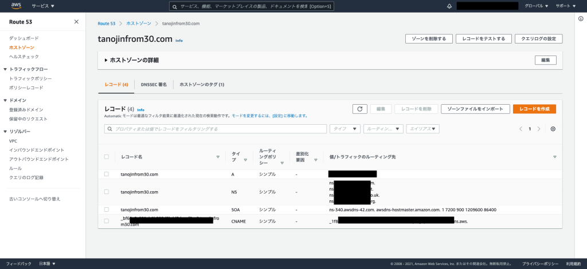Open ヘルスチェック in sidebar
Screen dimensions: 587x269
pyautogui.click(x=24, y=57)
